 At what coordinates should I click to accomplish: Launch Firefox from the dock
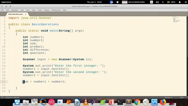(163, 102)
